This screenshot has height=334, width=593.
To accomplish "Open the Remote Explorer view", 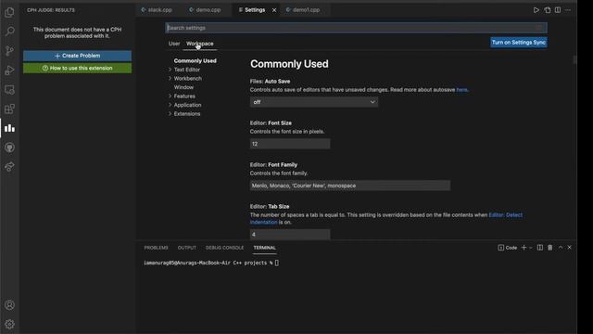I will 10,90.
